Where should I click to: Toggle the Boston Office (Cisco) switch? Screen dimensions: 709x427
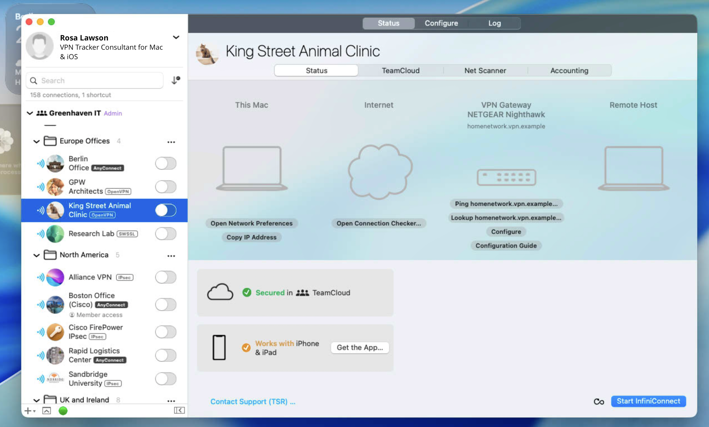point(166,304)
